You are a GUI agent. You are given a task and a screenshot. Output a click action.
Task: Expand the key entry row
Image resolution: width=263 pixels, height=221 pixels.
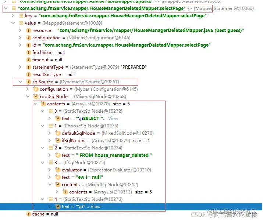[x=13, y=16]
